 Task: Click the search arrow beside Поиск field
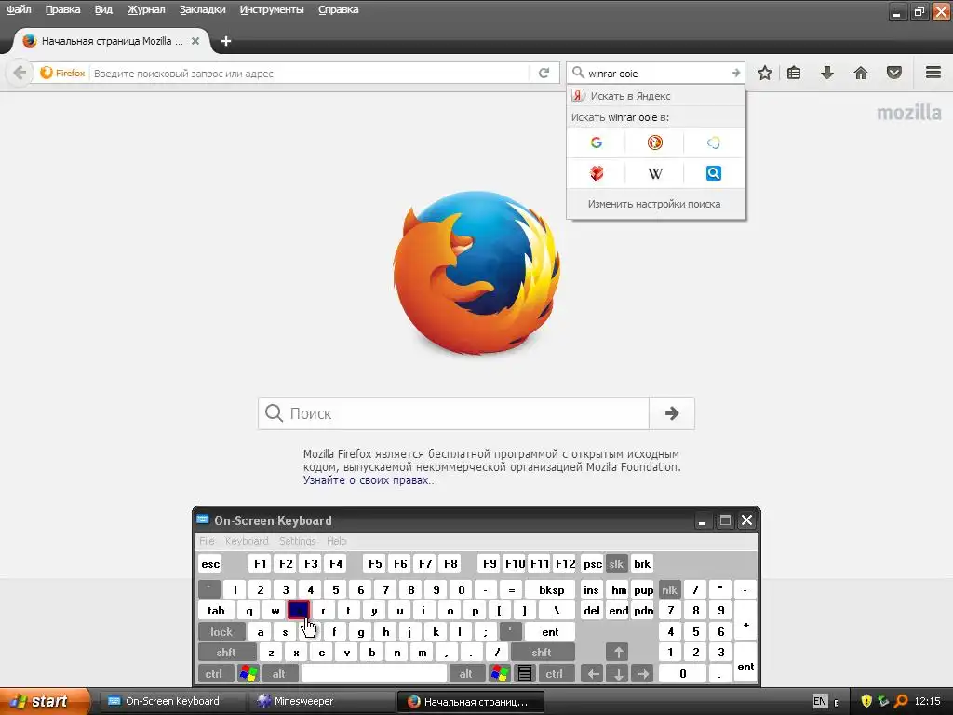click(x=672, y=413)
